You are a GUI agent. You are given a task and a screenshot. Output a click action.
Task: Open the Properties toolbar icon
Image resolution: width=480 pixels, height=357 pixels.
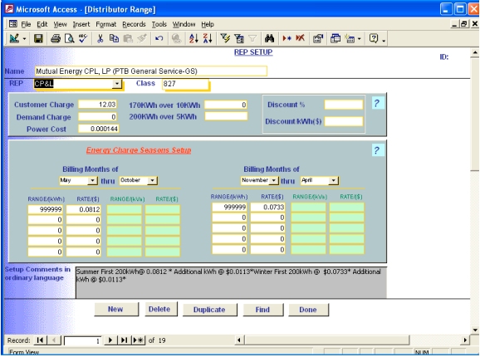[318, 38]
